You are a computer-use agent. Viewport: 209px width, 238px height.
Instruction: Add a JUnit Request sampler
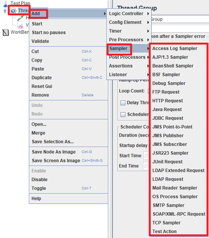(x=179, y=162)
